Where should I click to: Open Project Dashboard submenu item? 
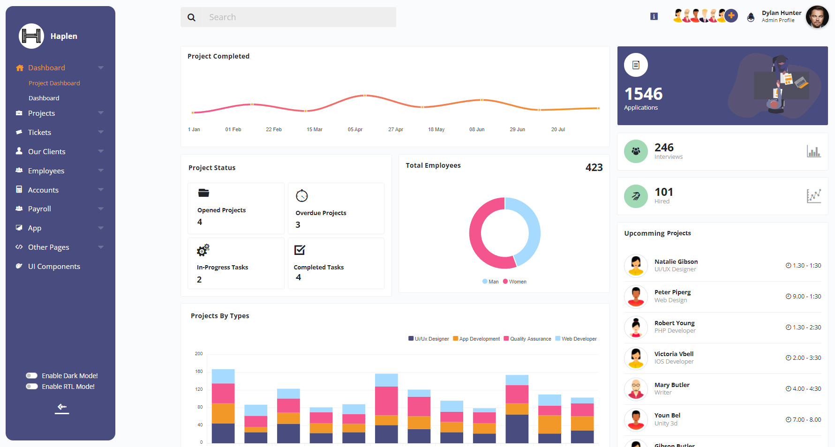click(54, 83)
